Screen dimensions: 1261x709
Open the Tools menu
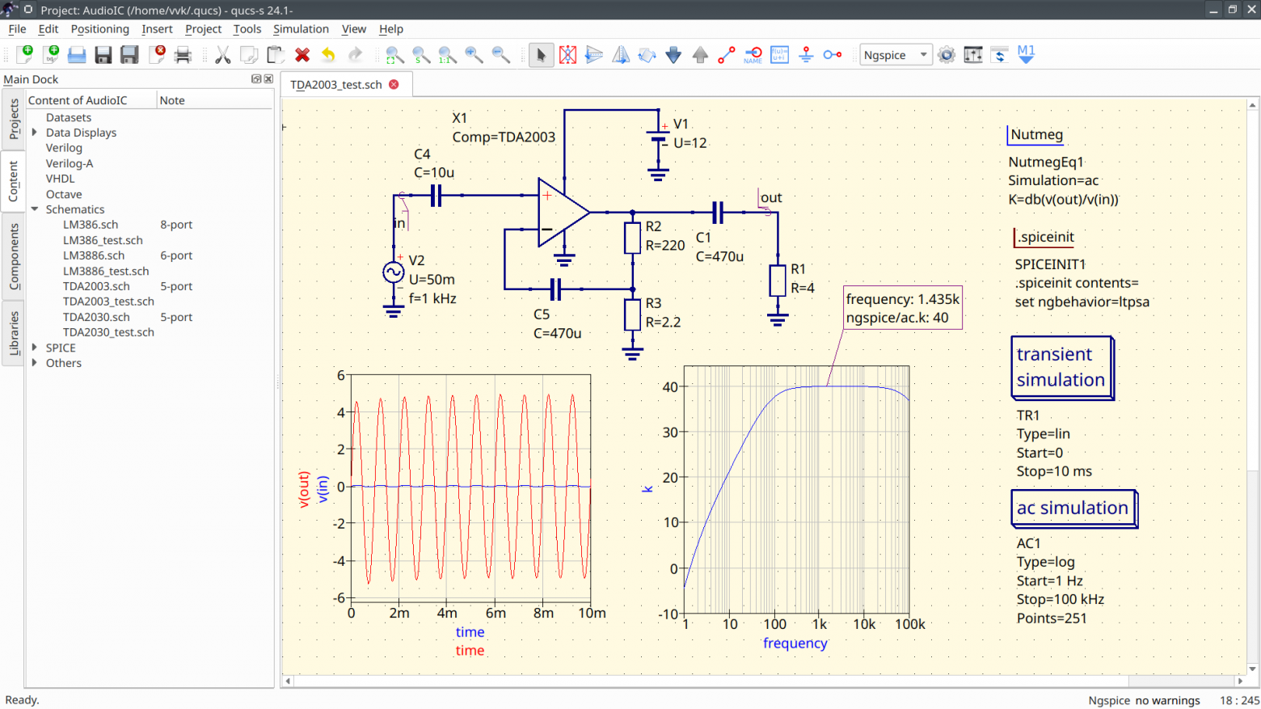pyautogui.click(x=247, y=29)
